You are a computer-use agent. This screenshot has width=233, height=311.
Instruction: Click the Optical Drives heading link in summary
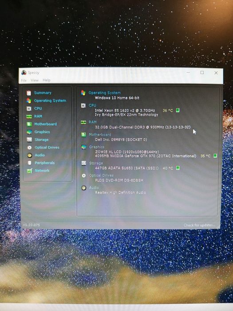tap(101, 175)
